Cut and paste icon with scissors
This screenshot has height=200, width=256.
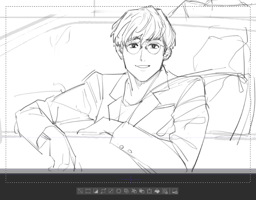click(134, 191)
